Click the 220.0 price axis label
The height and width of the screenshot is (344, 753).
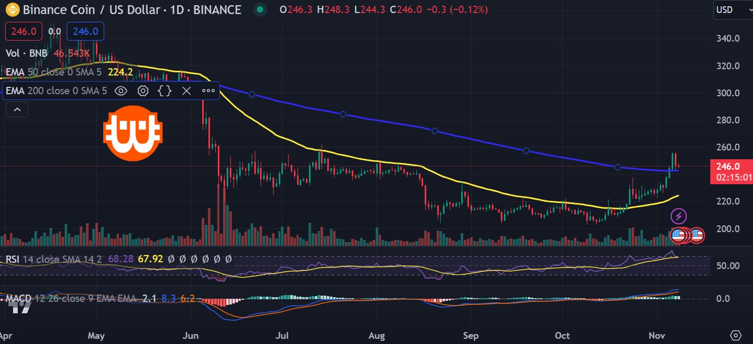coord(729,201)
